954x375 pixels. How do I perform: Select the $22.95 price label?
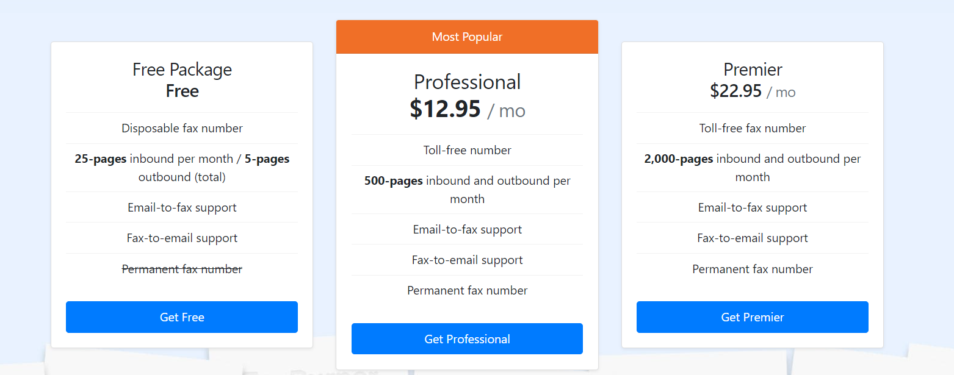tap(736, 91)
